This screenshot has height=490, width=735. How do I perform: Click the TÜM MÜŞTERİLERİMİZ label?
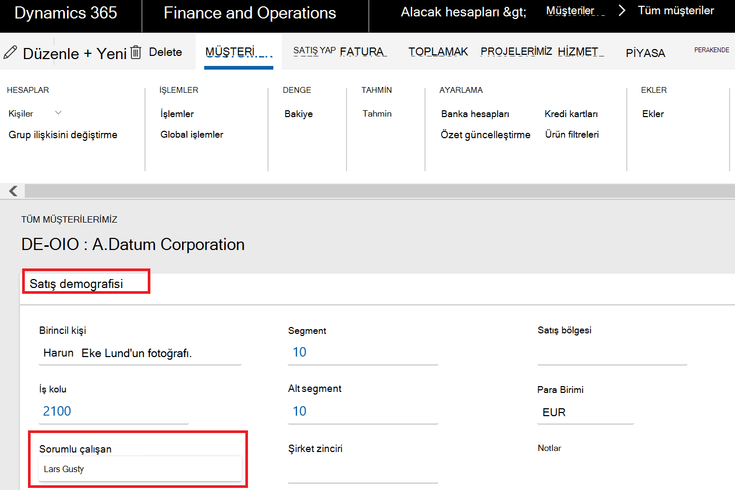point(69,219)
